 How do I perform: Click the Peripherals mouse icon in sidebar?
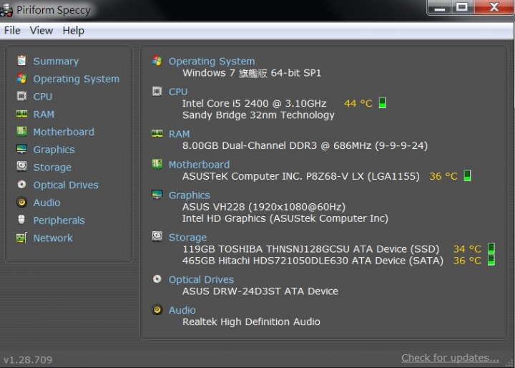click(x=21, y=219)
